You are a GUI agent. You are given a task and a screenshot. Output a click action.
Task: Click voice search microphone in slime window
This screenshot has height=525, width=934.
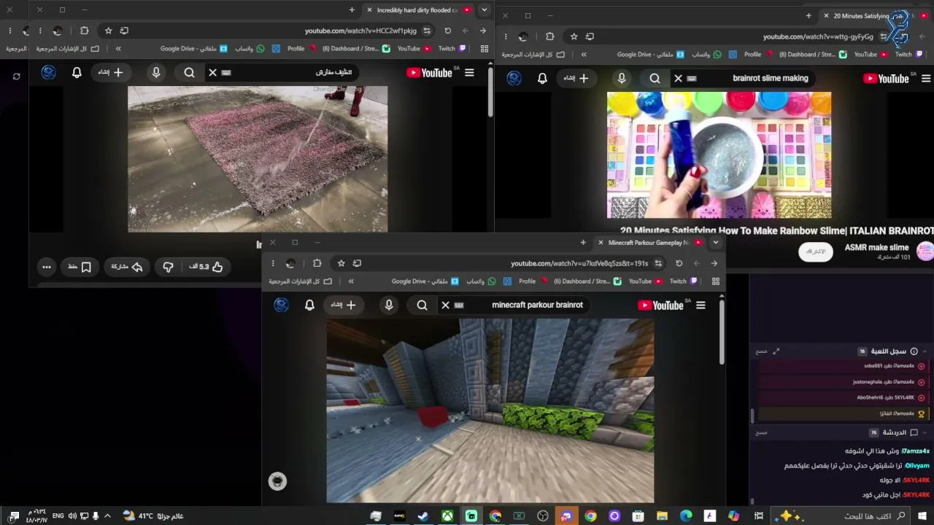(x=622, y=79)
